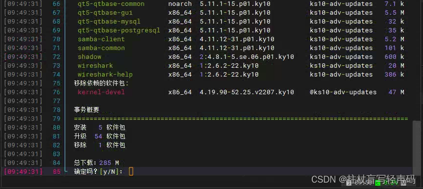Click the shadow package name
This screenshot has height=189, width=423.
[x=90, y=57]
